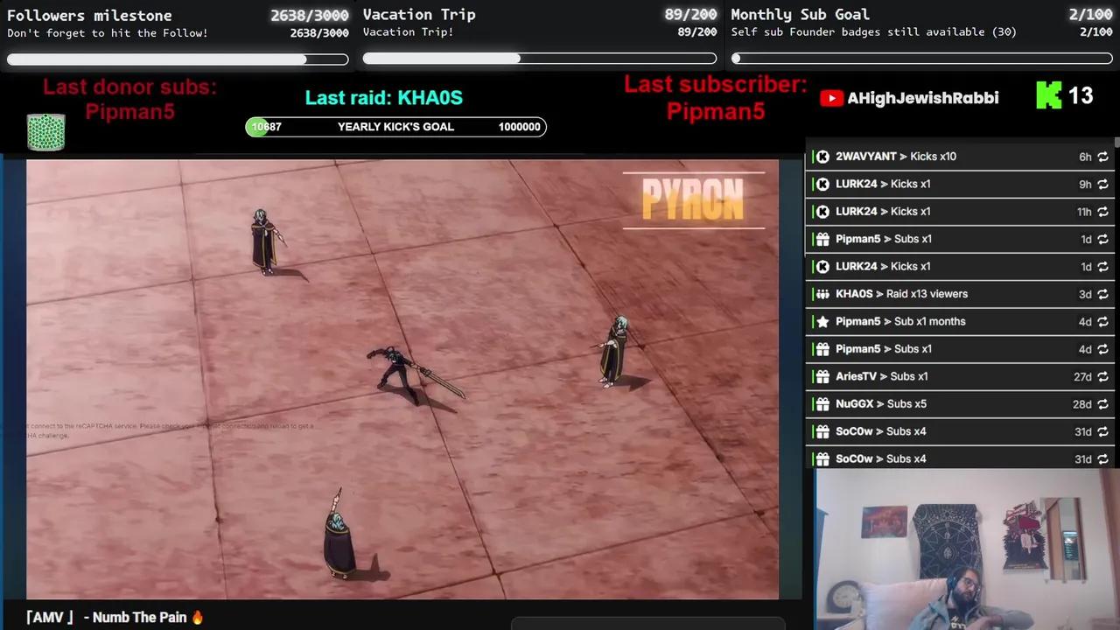
Task: Replay the KHA0S raid alert
Action: (1102, 294)
